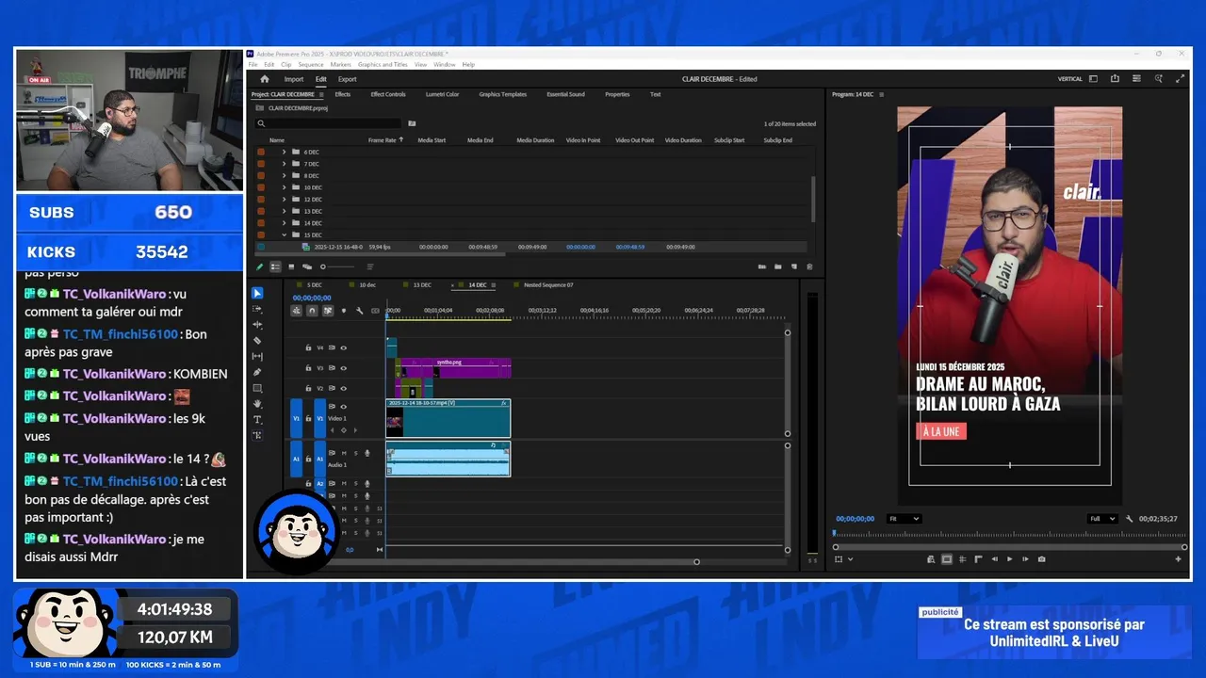Click the Export Frame camera icon
Image resolution: width=1206 pixels, height=678 pixels.
click(x=1041, y=559)
